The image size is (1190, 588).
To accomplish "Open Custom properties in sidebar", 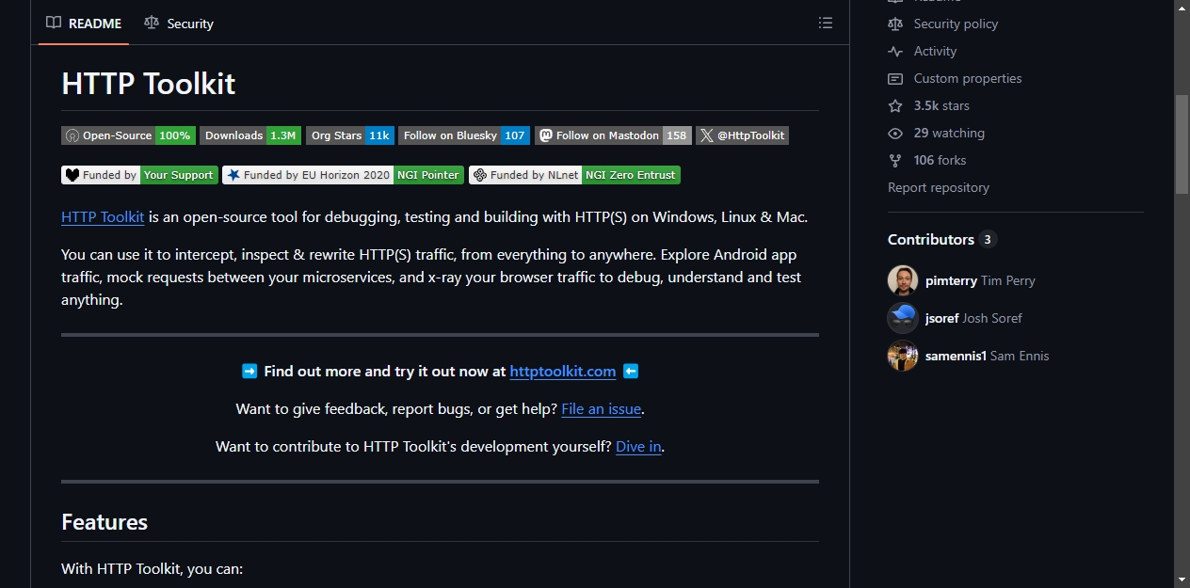I will 968,78.
